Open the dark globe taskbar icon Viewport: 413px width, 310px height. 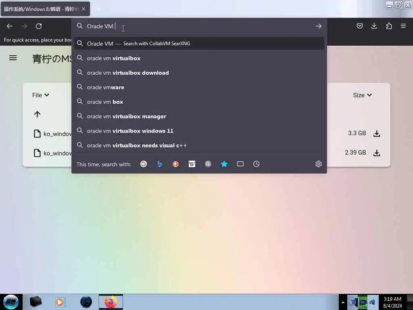tap(86, 302)
